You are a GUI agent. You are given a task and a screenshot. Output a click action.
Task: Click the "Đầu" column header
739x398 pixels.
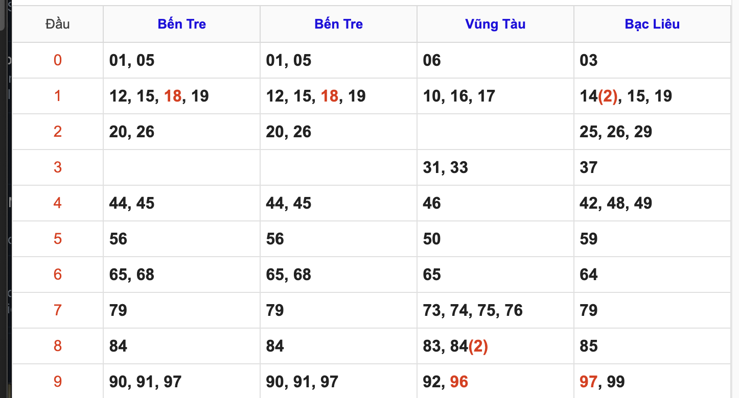point(57,24)
